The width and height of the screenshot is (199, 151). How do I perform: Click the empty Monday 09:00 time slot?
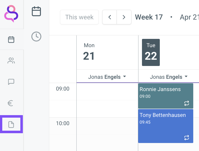pos(107,92)
